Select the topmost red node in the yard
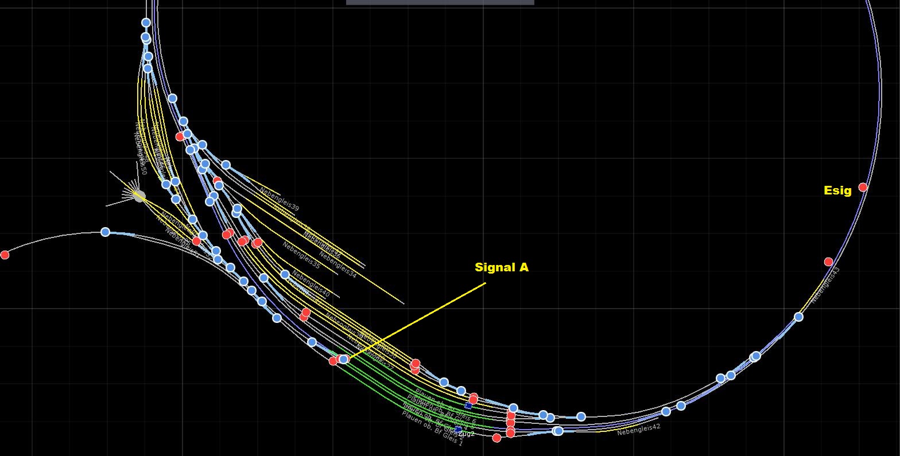 180,137
